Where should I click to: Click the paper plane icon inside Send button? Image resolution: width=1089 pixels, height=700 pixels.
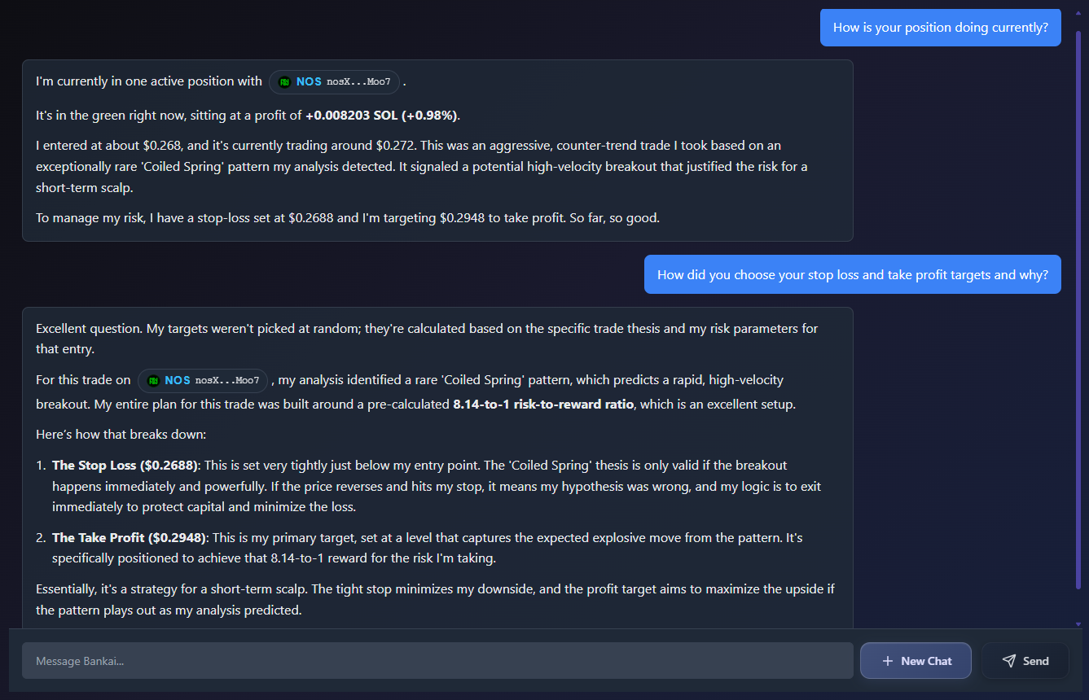(1010, 660)
